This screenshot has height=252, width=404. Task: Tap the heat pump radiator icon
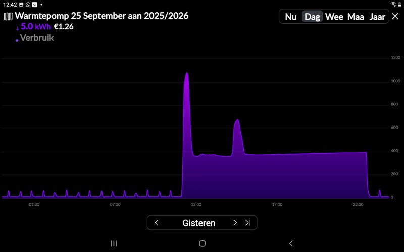(8, 17)
